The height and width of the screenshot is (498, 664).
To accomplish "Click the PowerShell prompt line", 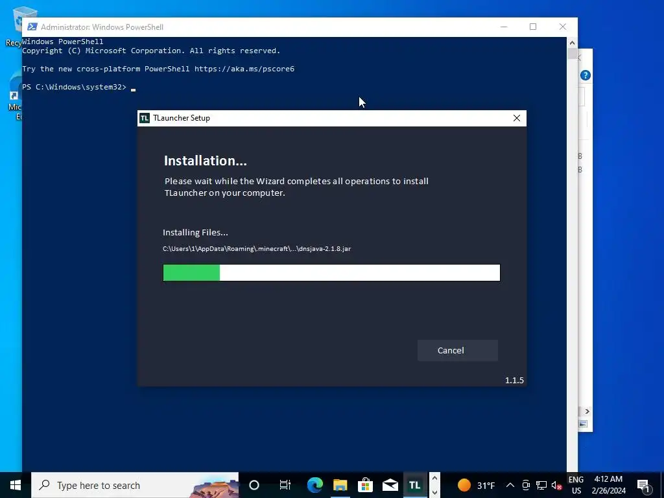I will (78, 88).
